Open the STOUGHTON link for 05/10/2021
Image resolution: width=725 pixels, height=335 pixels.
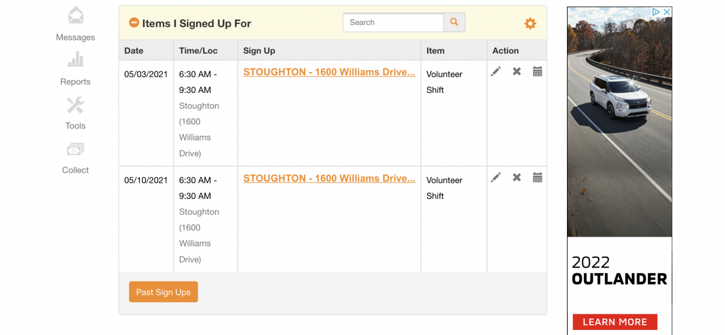pyautogui.click(x=329, y=178)
